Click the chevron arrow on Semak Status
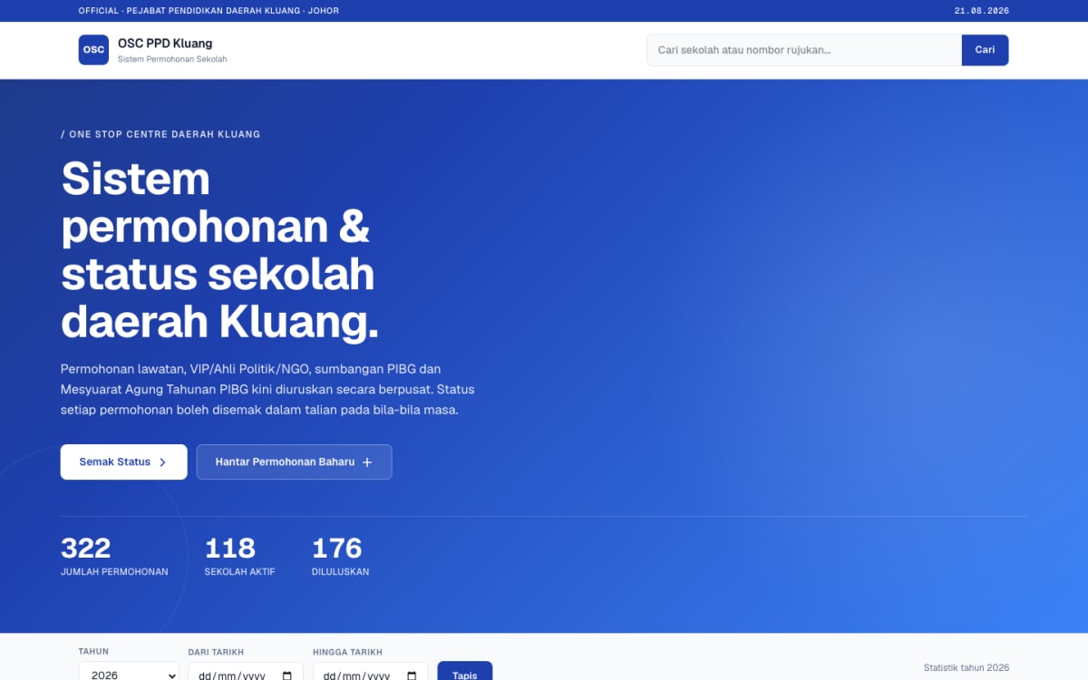 (x=162, y=462)
